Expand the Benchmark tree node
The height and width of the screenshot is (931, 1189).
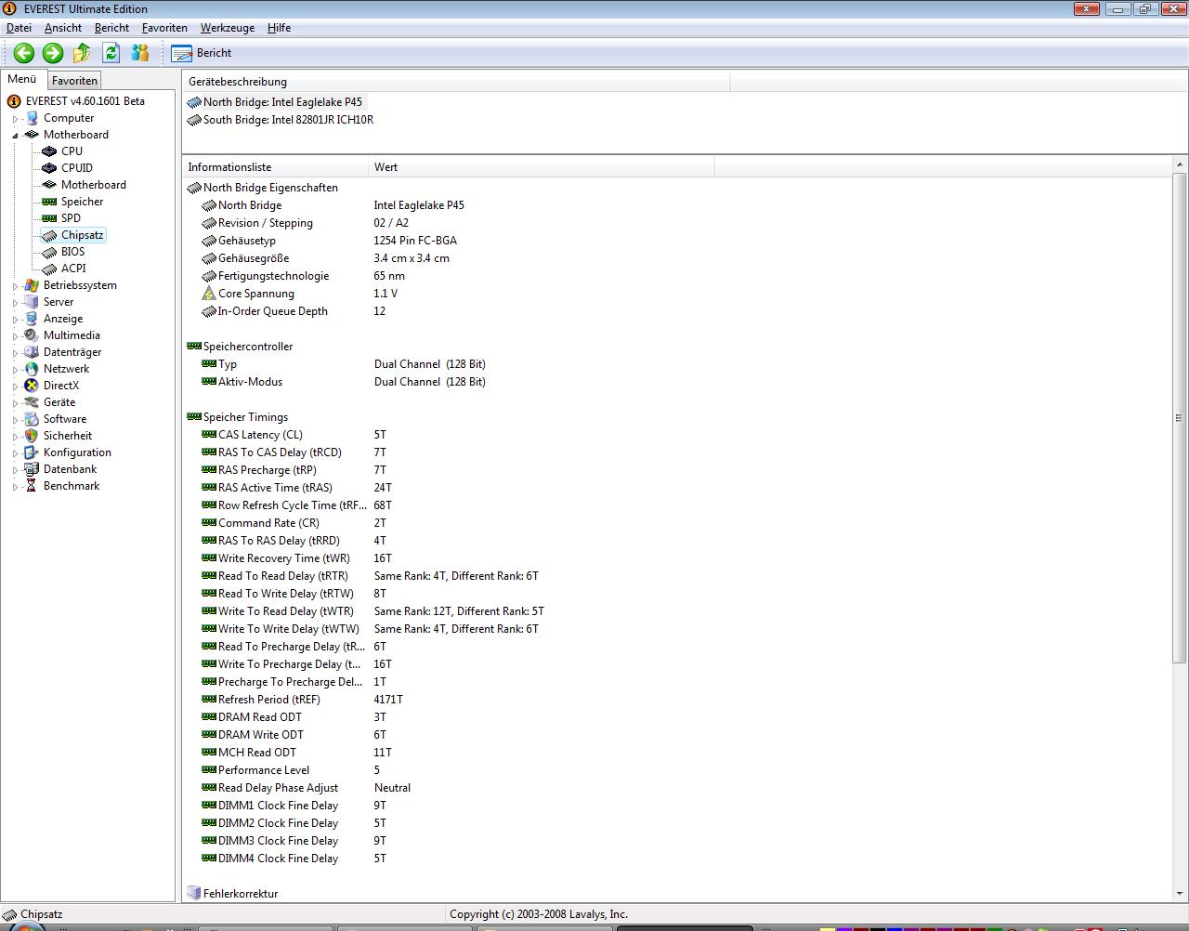pos(15,487)
